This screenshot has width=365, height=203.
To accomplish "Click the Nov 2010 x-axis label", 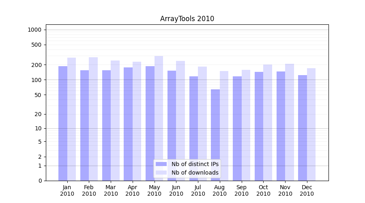I will [x=285, y=190].
